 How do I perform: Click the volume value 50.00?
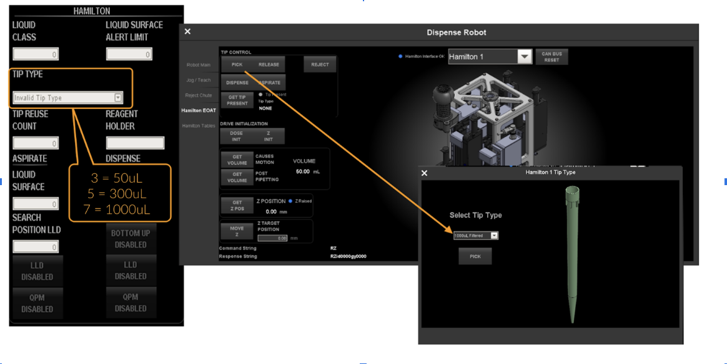coord(303,171)
